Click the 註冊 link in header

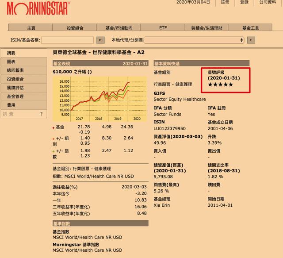225,2
